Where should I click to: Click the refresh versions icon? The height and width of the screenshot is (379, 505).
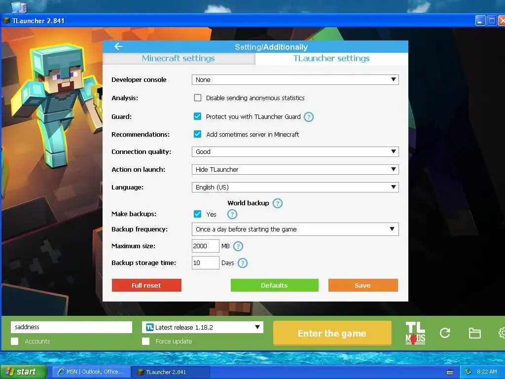tap(445, 333)
